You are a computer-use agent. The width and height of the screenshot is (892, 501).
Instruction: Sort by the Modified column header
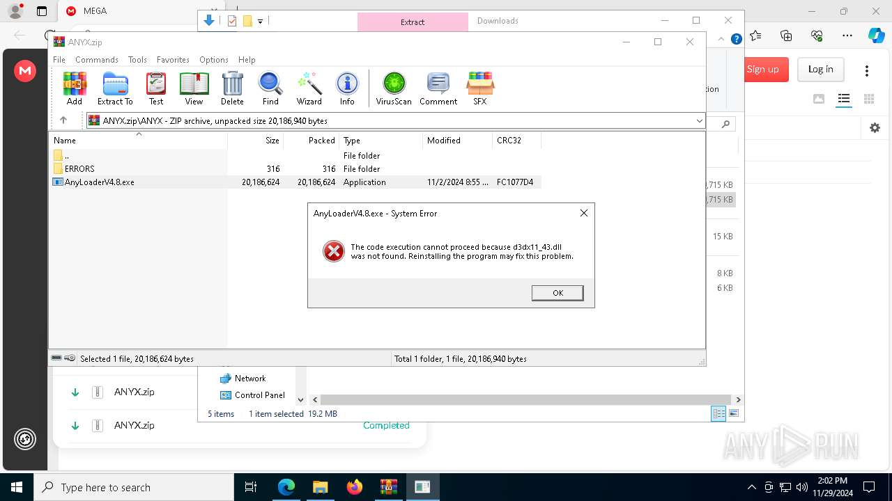[x=457, y=141]
